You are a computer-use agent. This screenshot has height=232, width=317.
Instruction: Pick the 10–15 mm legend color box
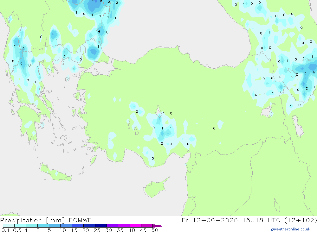tap(66, 226)
